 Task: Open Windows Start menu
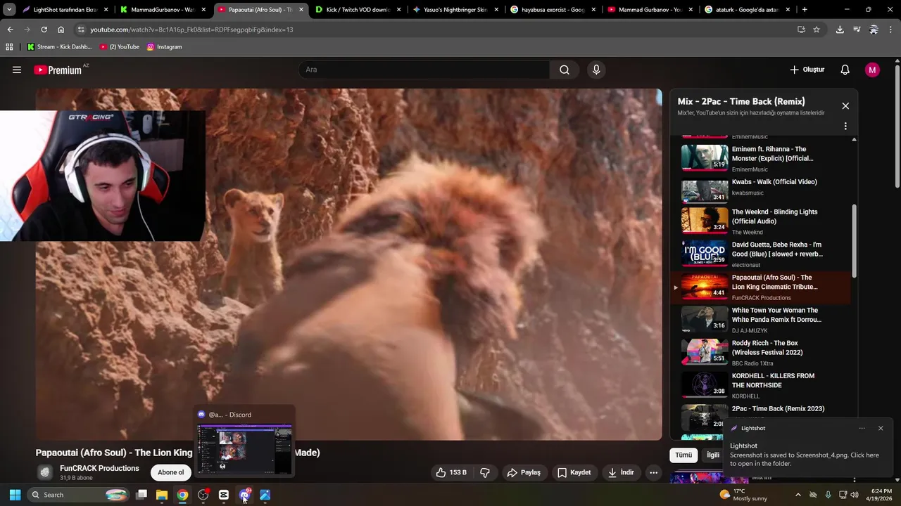pos(15,495)
